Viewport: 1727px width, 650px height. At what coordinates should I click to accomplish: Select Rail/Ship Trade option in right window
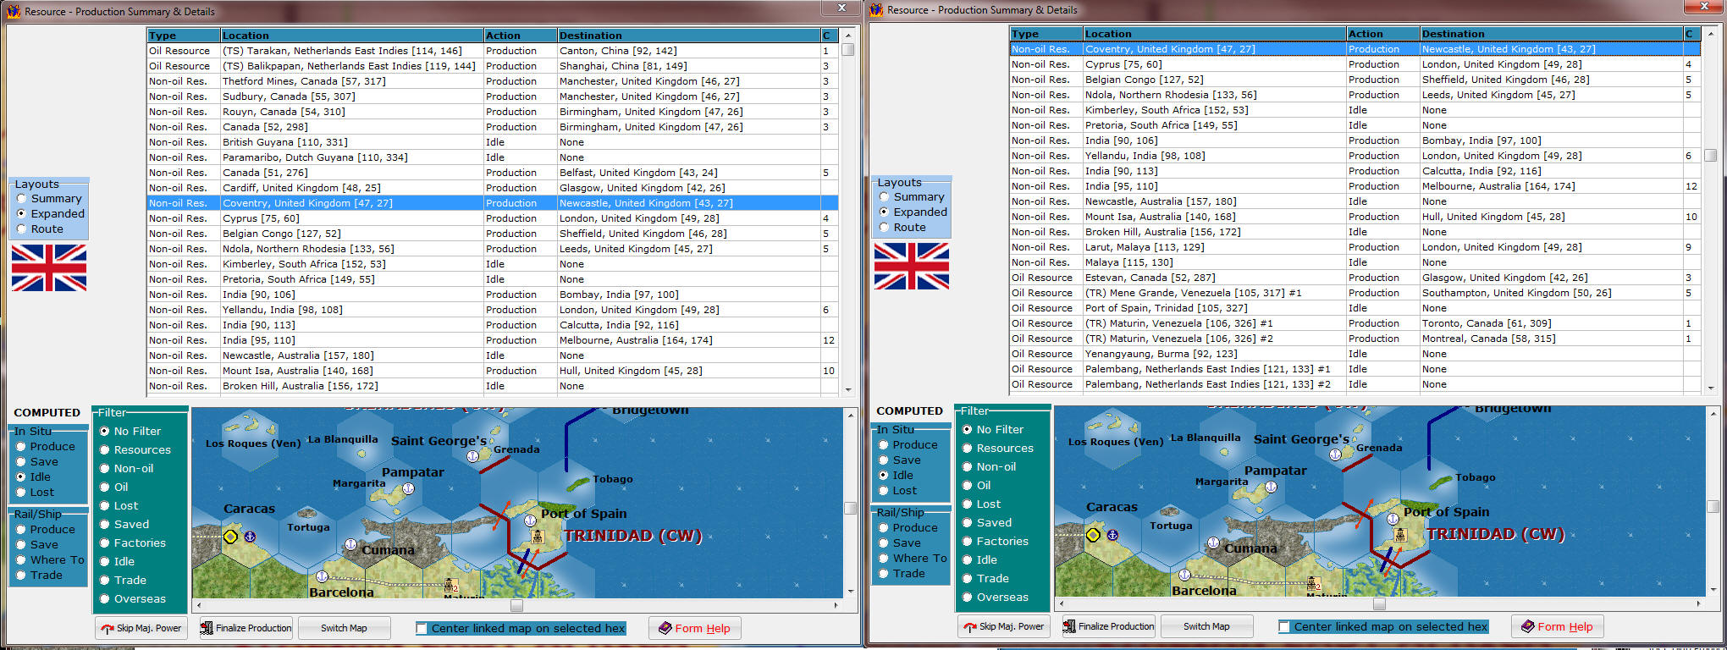coord(884,574)
